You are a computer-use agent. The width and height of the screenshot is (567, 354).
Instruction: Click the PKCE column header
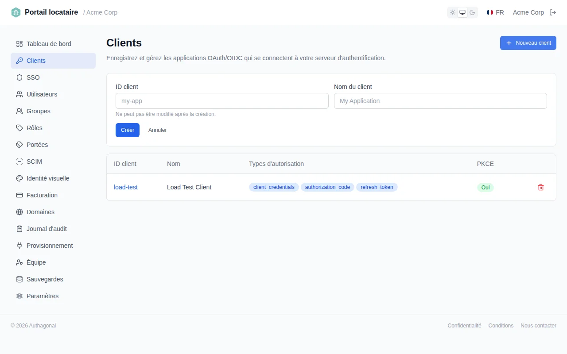point(485,164)
